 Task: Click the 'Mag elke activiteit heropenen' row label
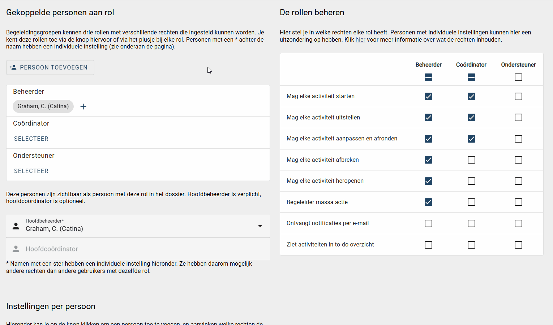pyautogui.click(x=325, y=181)
